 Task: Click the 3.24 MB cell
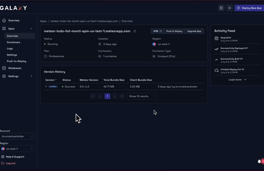(x=135, y=86)
